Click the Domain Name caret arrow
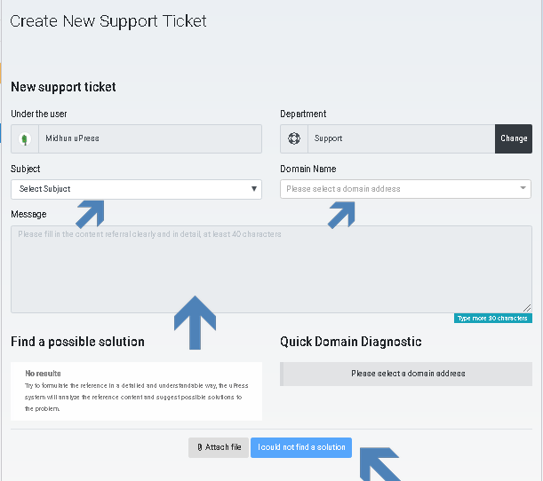 click(523, 188)
